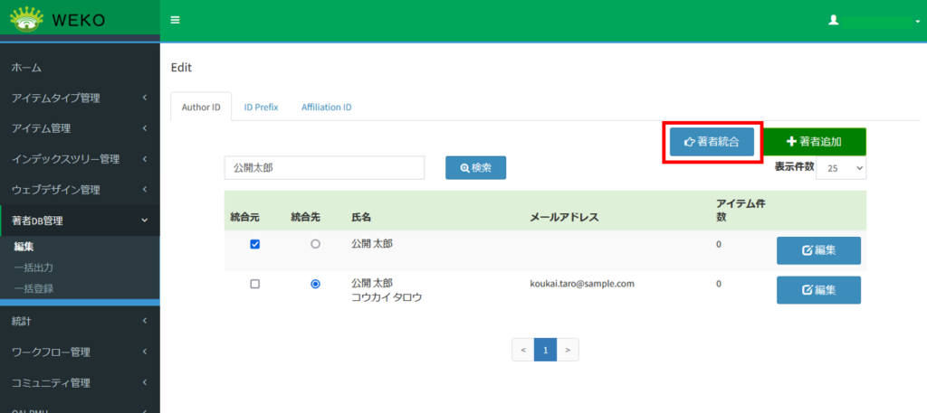Expand ワークフロー管理 in the sidebar
The image size is (927, 413).
[79, 352]
